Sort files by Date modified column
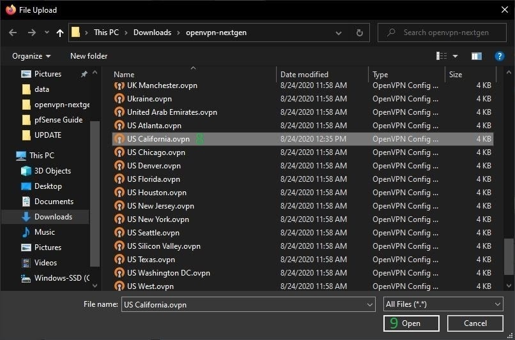Image resolution: width=515 pixels, height=340 pixels. tap(304, 75)
